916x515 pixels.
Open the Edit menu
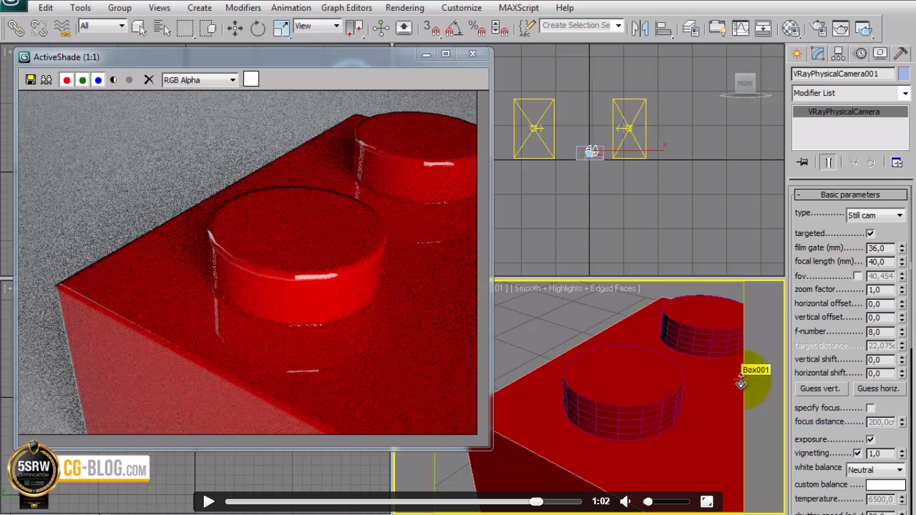[x=46, y=8]
